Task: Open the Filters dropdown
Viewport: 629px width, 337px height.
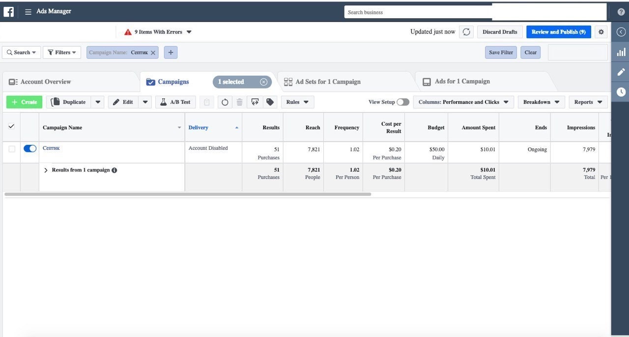Action: pyautogui.click(x=62, y=53)
